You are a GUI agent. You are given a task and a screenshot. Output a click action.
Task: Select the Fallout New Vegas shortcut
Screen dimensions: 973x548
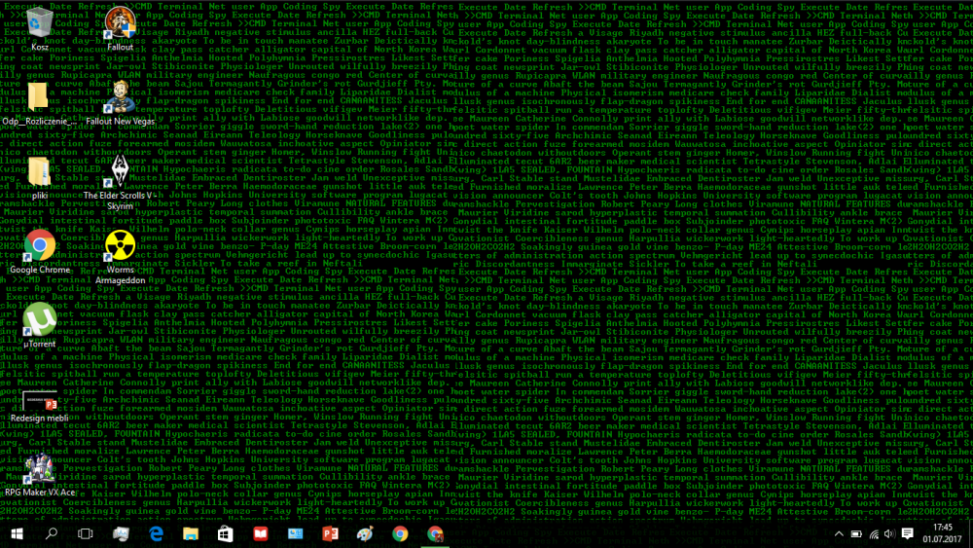coord(120,103)
